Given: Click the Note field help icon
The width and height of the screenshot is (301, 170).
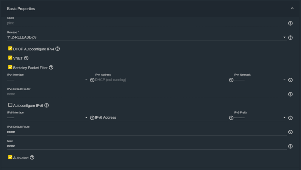Looking at the screenshot, I should click(x=290, y=146).
